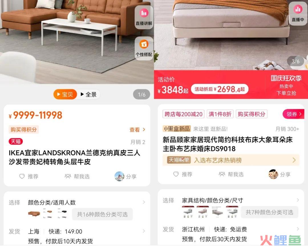
Task: Open 查看 link beside 购买得积分
Action: click(137, 130)
